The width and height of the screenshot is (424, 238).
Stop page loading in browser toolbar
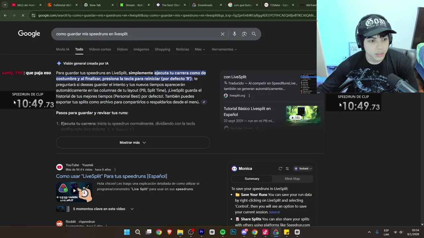coord(23,15)
